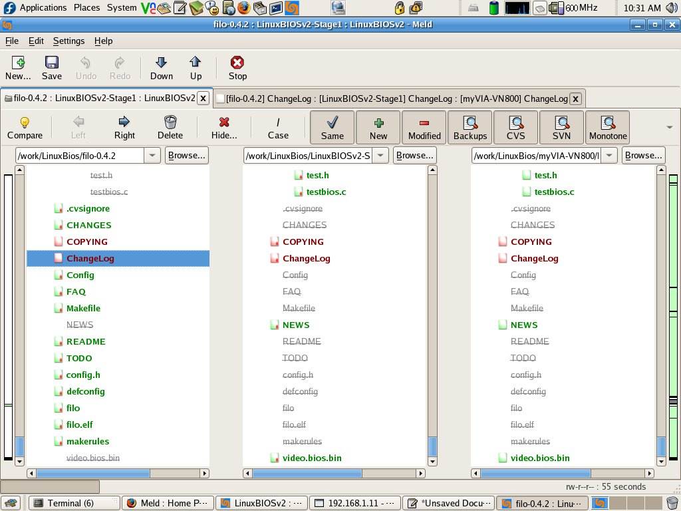This screenshot has height=511, width=681.
Task: Launch Firefox from the top panel
Action: (x=243, y=8)
